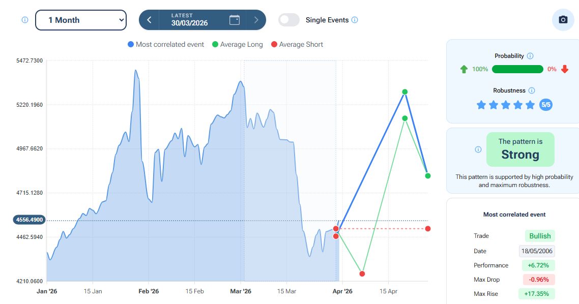Click the green up arrow probability icon
The width and height of the screenshot is (579, 304).
[x=464, y=69]
